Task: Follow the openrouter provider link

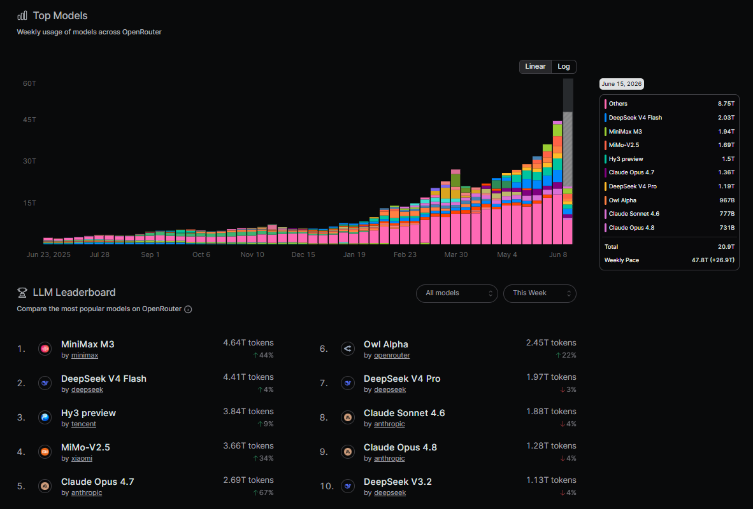Action: 392,356
